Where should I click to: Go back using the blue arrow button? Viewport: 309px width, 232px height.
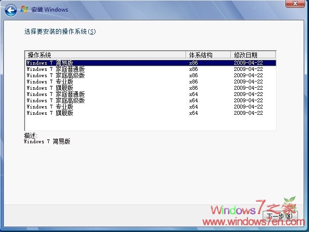point(11,10)
